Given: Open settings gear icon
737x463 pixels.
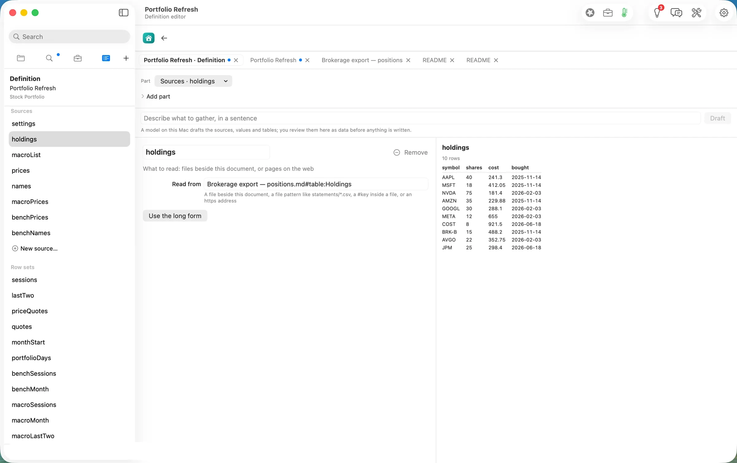Looking at the screenshot, I should point(724,13).
